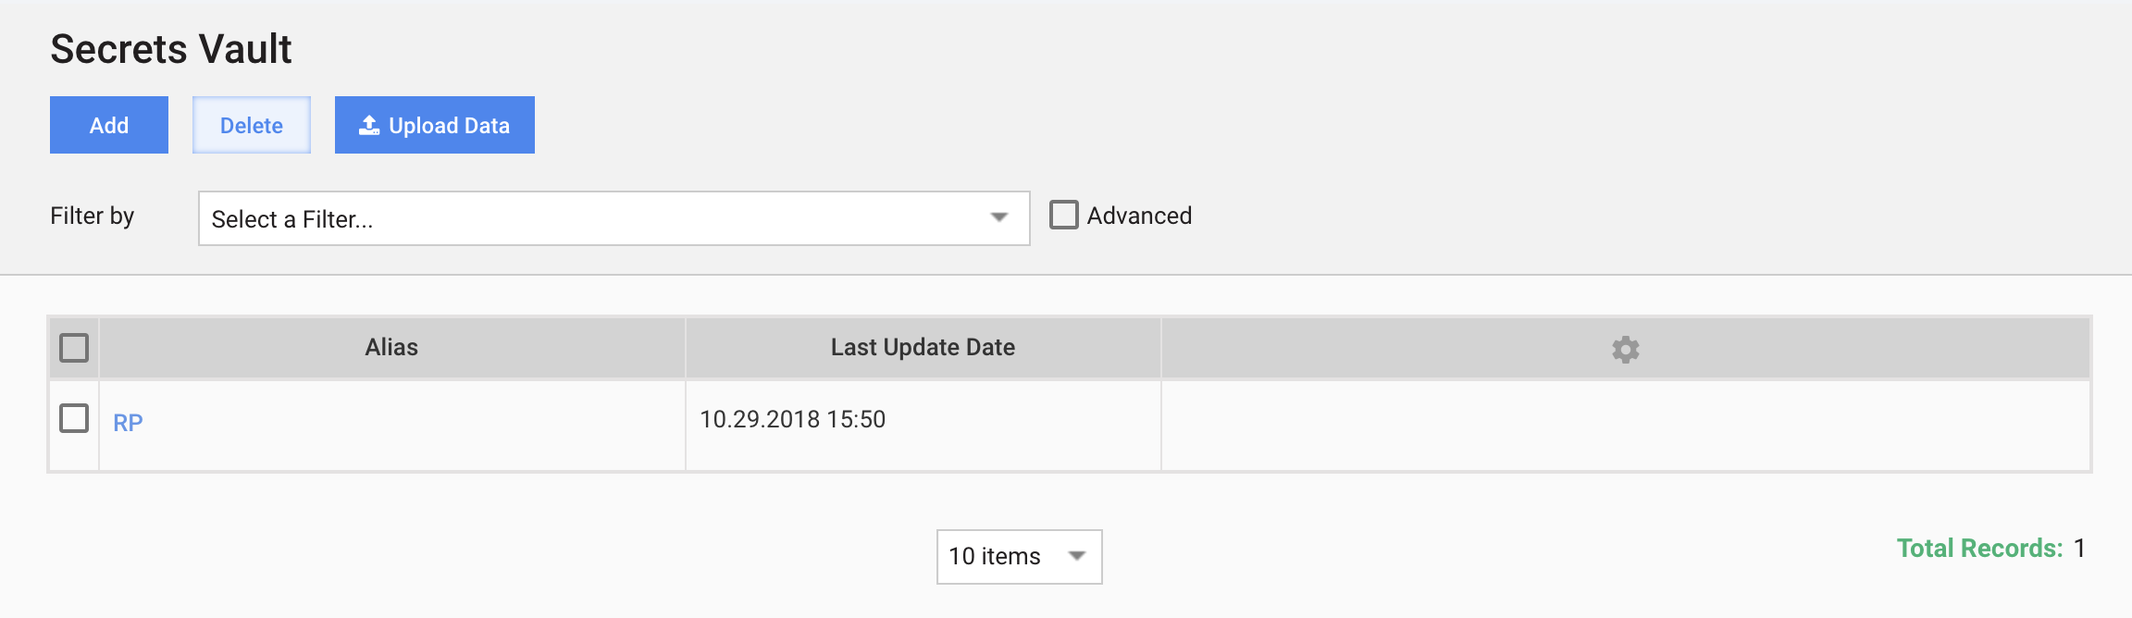Tick the select-all checkbox in table header
This screenshot has width=2132, height=618.
74,348
